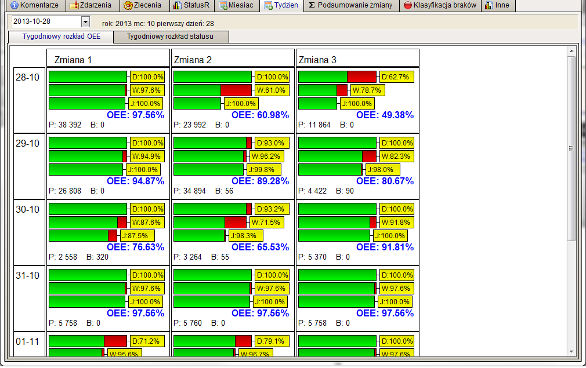Switch to the Inne tab

[498, 5]
